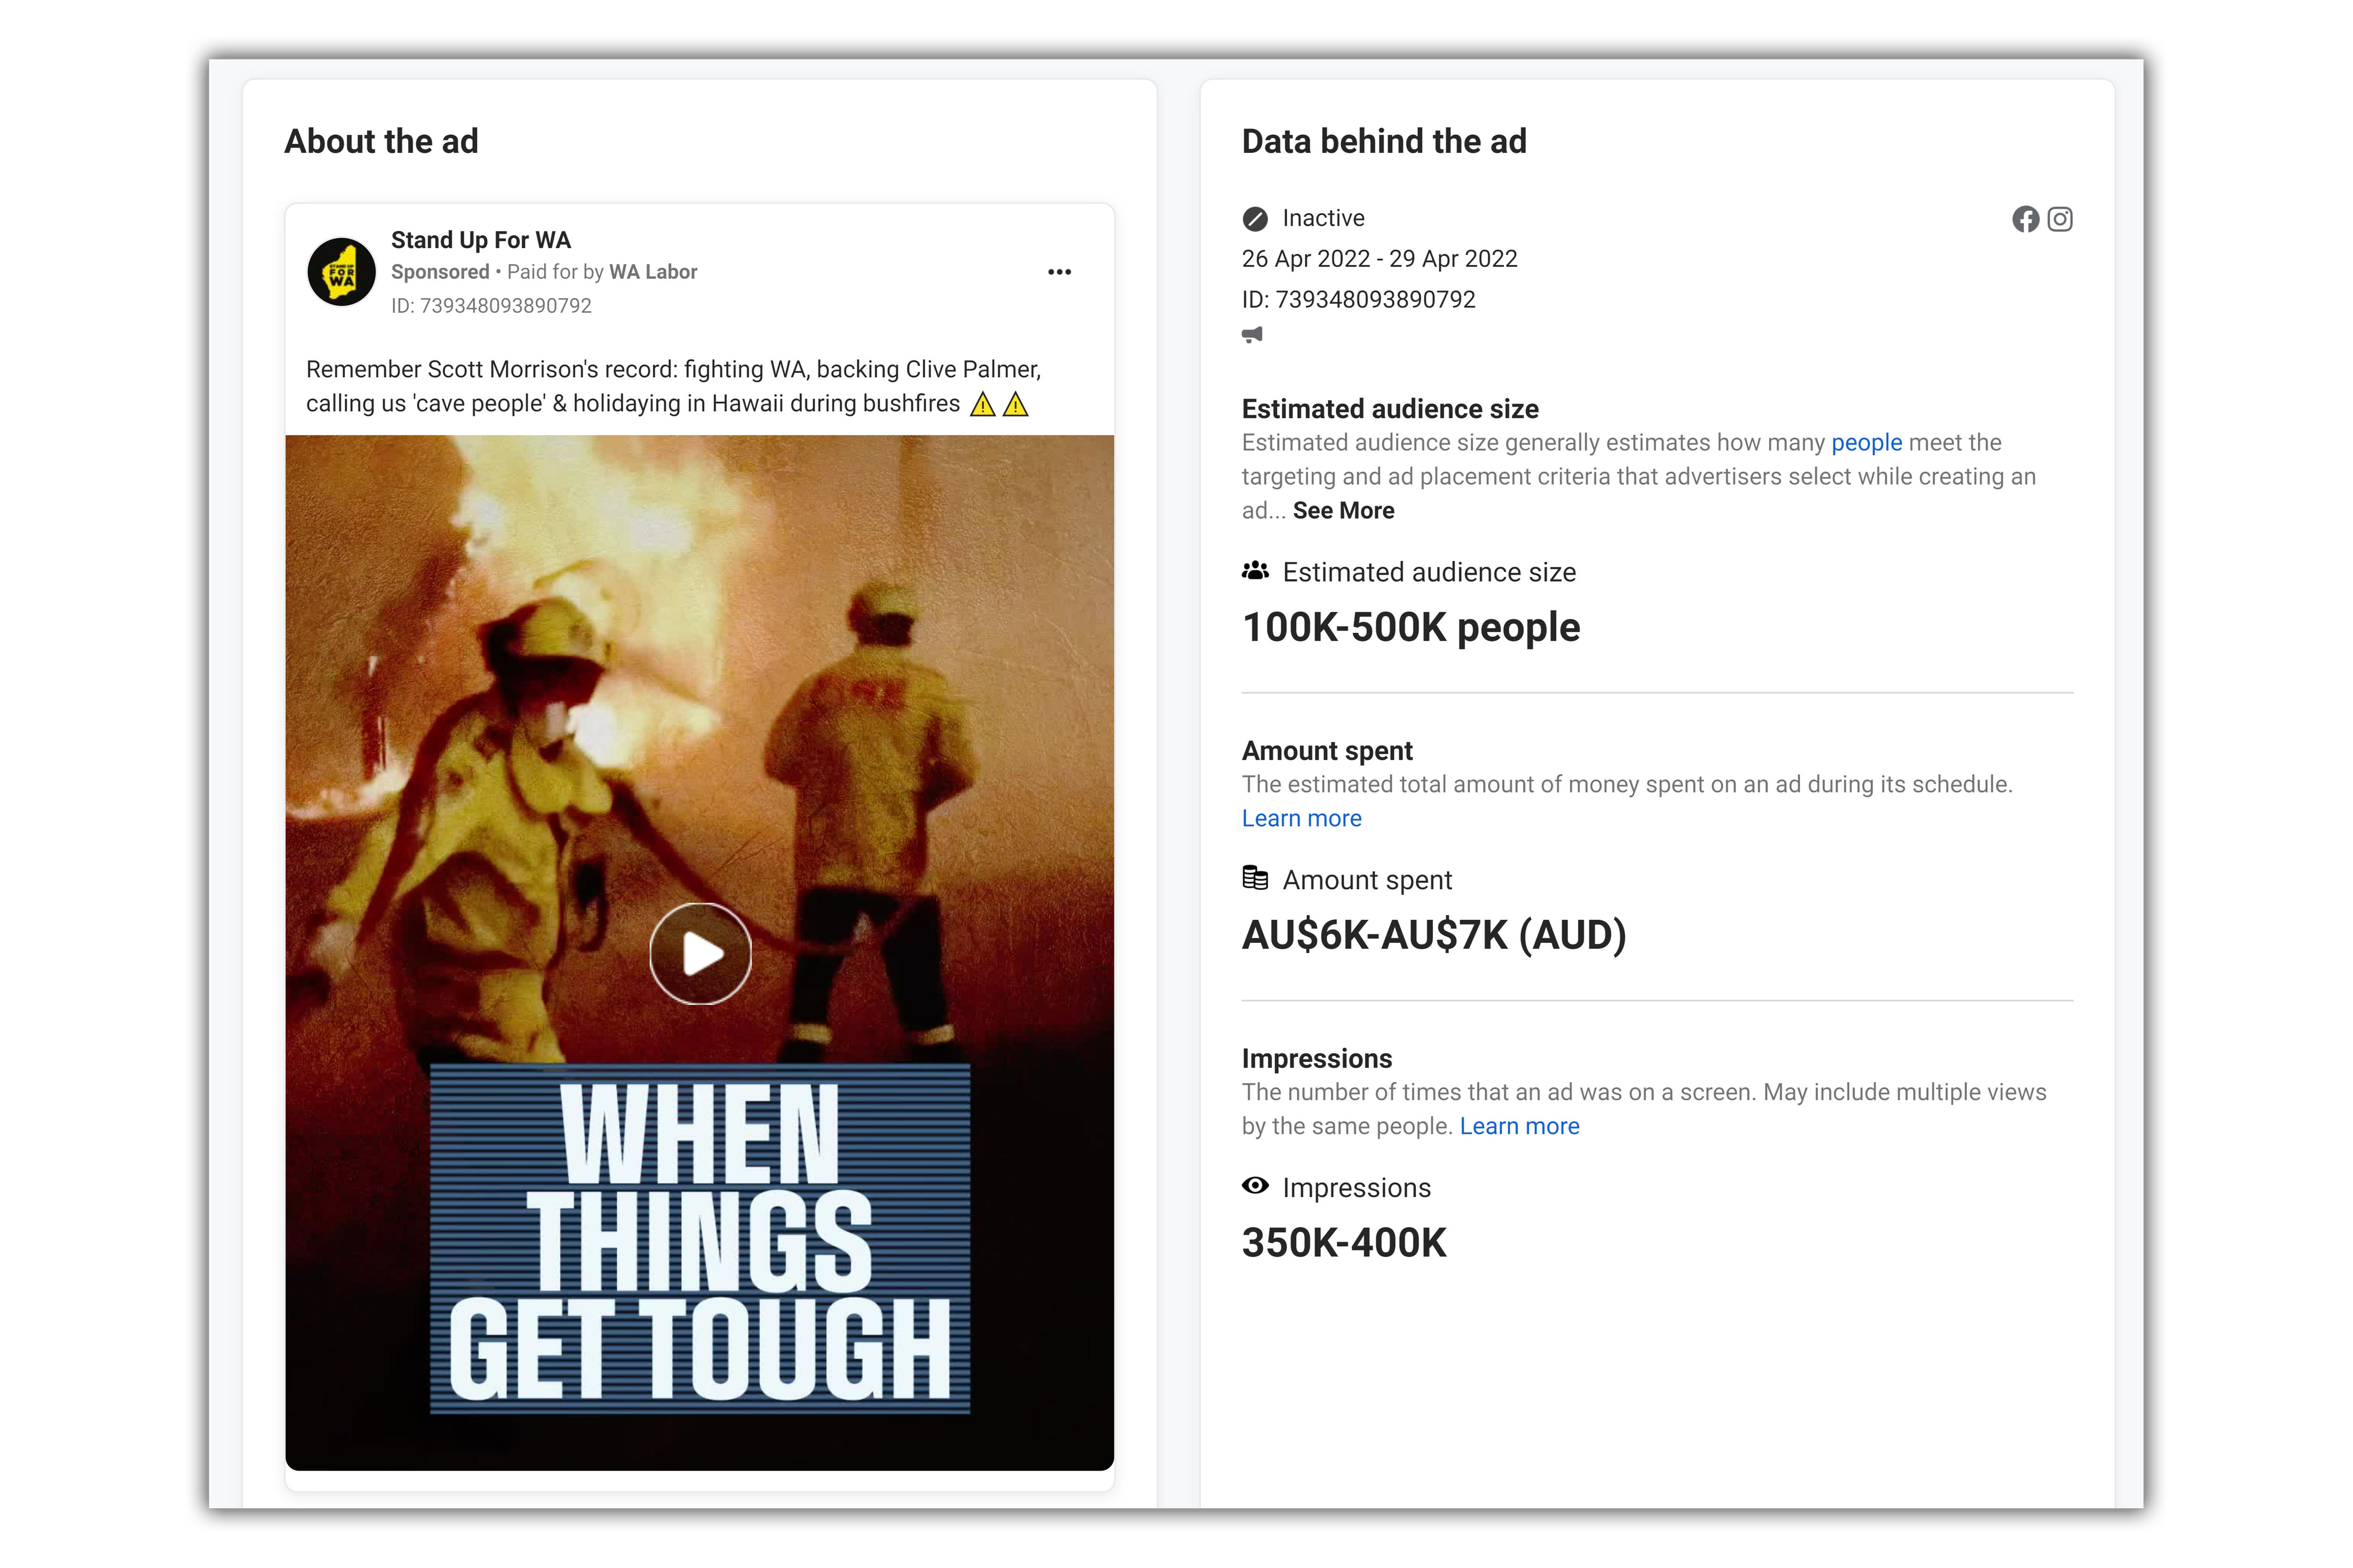
Task: Click the Inactive status icon
Action: [x=1255, y=219]
